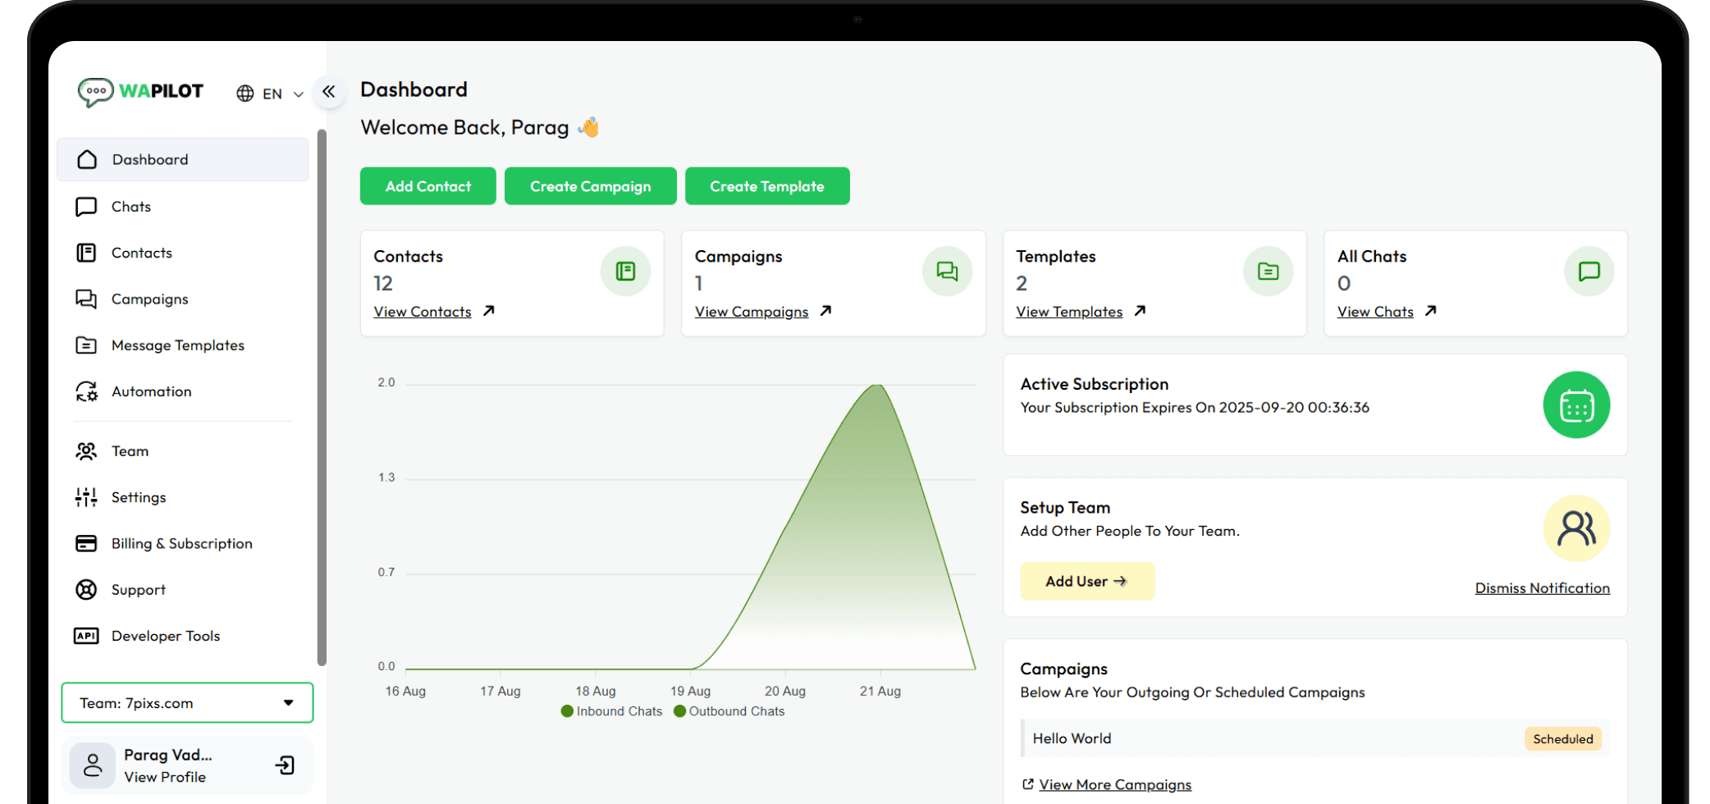Click the Settings sliders icon
1710x804 pixels.
pos(86,497)
